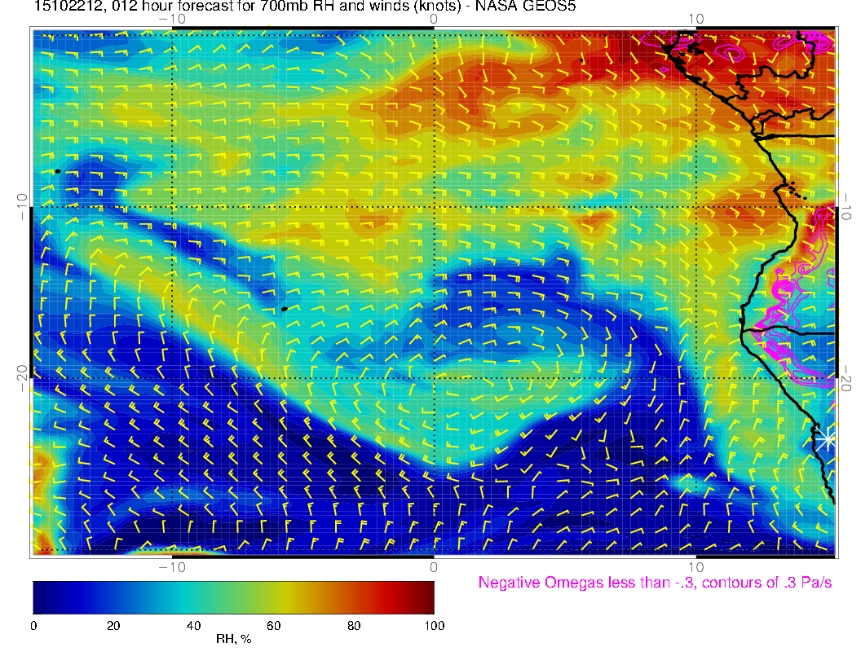
Task: Click the magenta 'Negative Omegas' legend text
Action: 655,582
